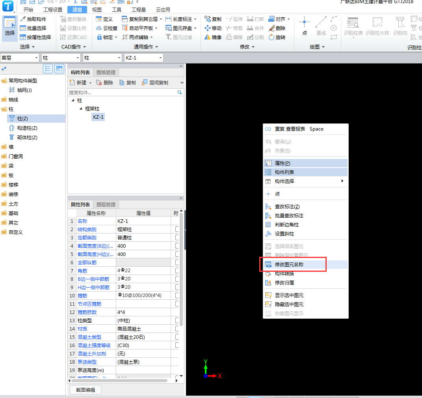Expand the 梁 beam tree node

(x=4, y=166)
